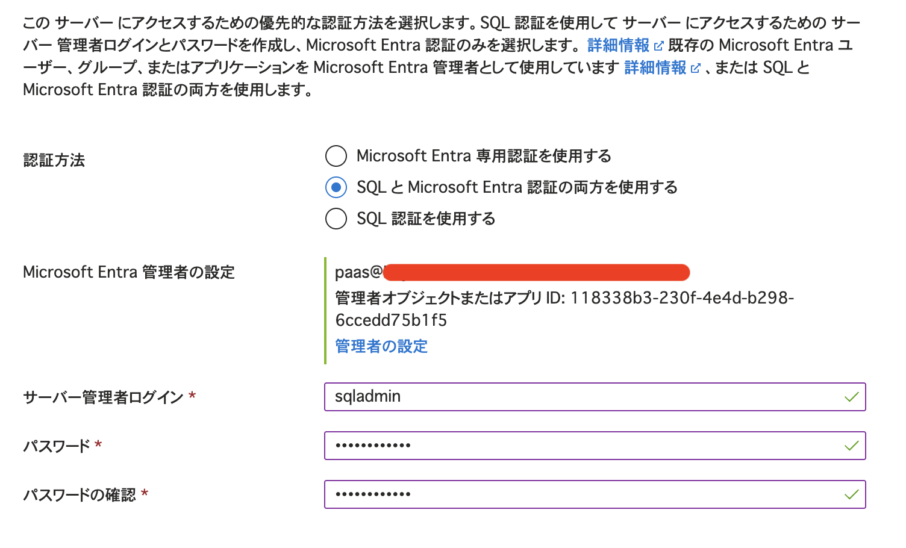Open the first 詳細情報 link

coord(618,45)
